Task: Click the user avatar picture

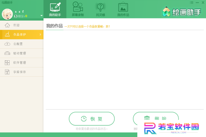Action: [x=7, y=14]
